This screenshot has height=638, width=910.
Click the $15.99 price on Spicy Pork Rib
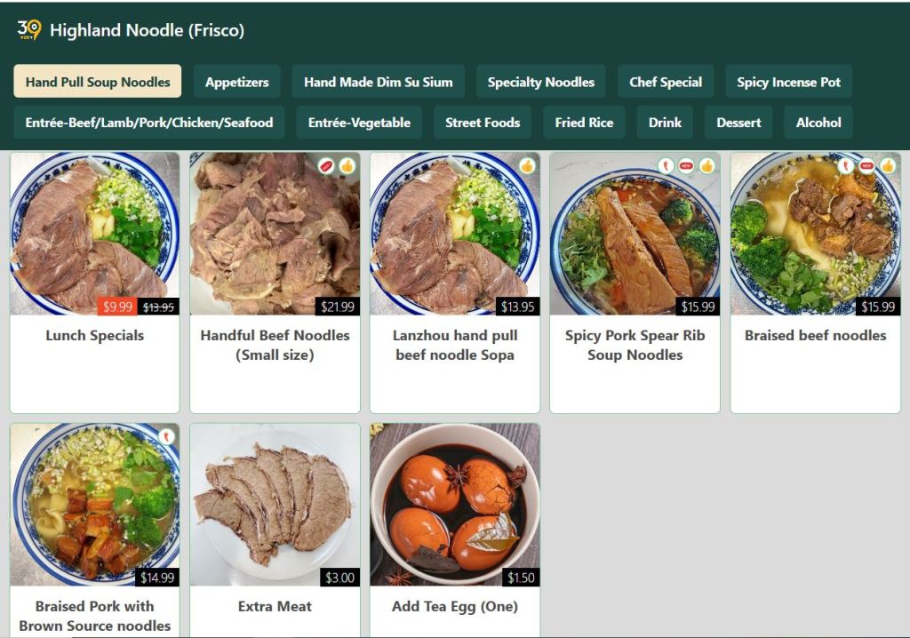(x=698, y=307)
